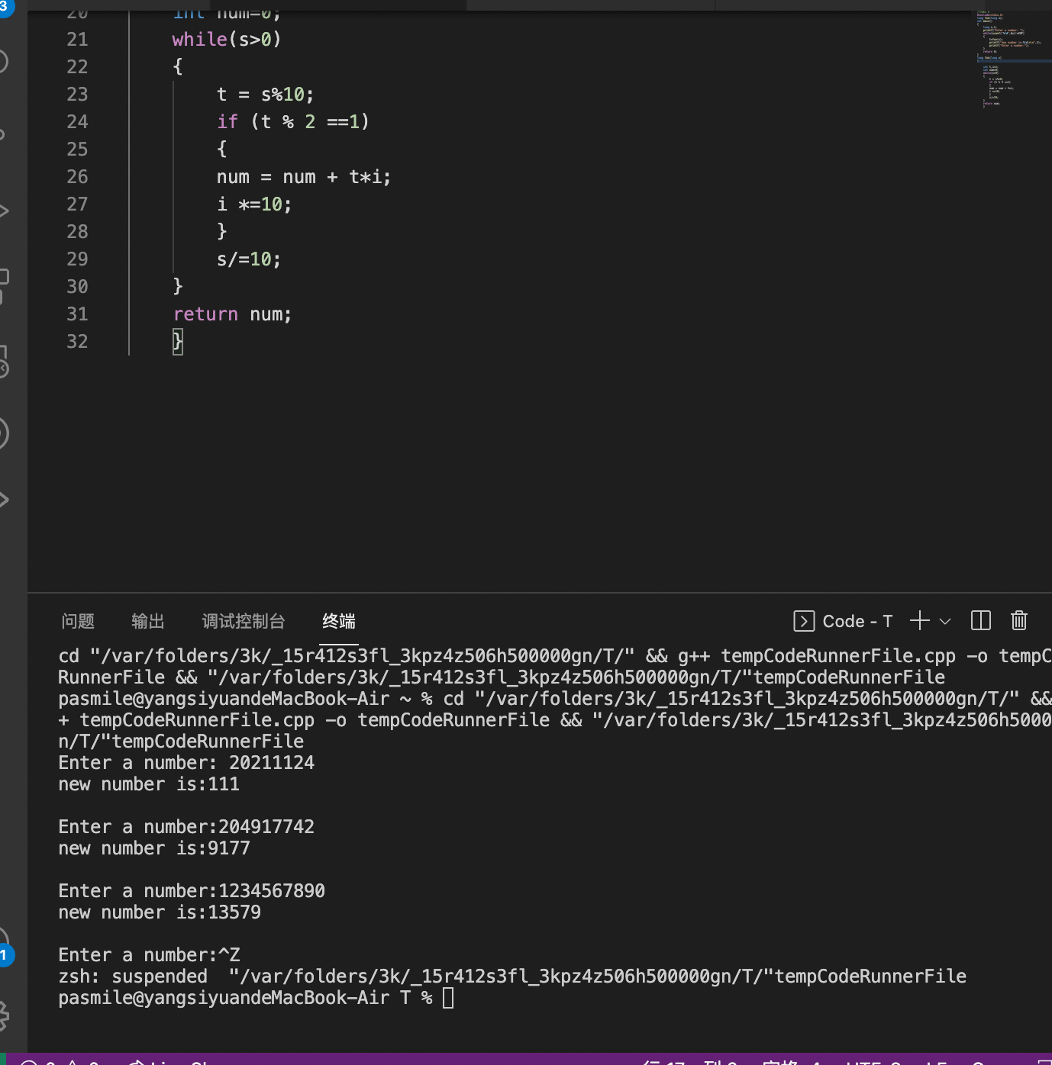The image size is (1052, 1065).
Task: Click line number 31 in the gutter
Action: tap(77, 314)
